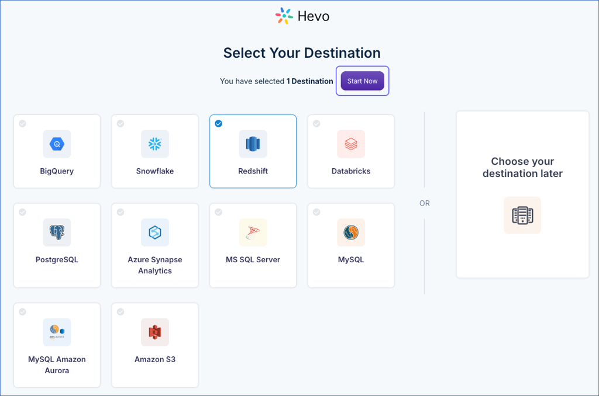Untick the Redshift card checkmark
Image resolution: width=599 pixels, height=396 pixels.
pos(219,124)
